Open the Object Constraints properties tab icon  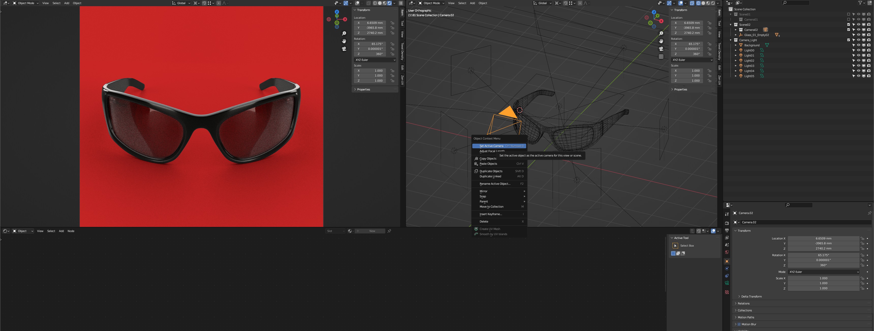coord(727,276)
